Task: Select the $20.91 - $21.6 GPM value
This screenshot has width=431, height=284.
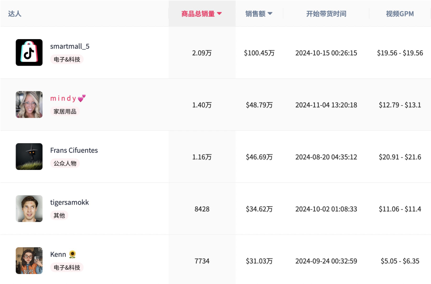Action: coord(400,157)
